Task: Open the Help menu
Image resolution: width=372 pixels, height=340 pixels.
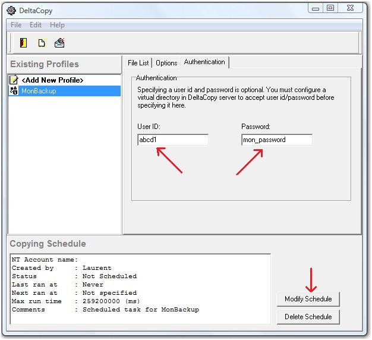Action: [57, 25]
